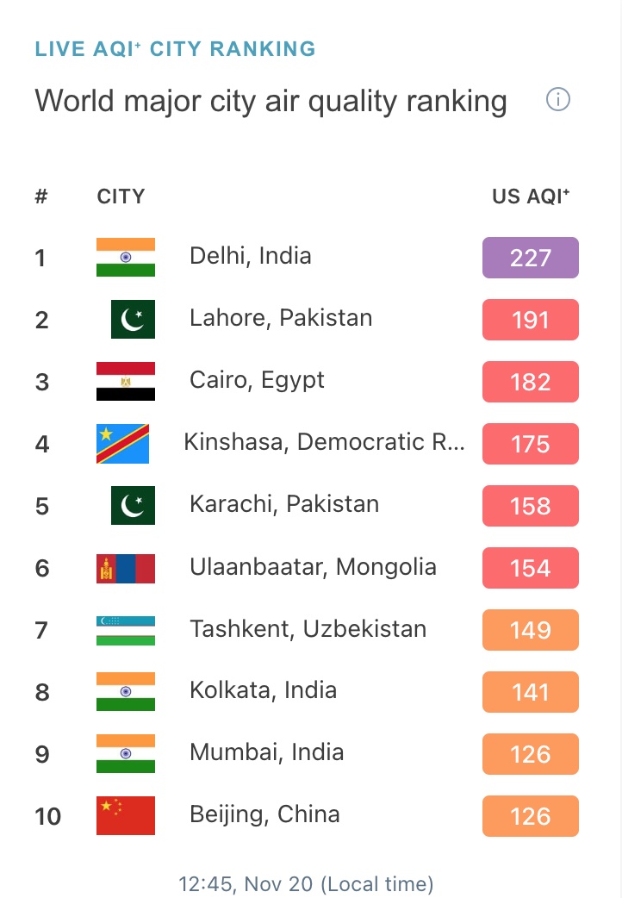This screenshot has width=622, height=898.
Task: Click Pakistan flag next to Lahore
Action: click(x=133, y=320)
